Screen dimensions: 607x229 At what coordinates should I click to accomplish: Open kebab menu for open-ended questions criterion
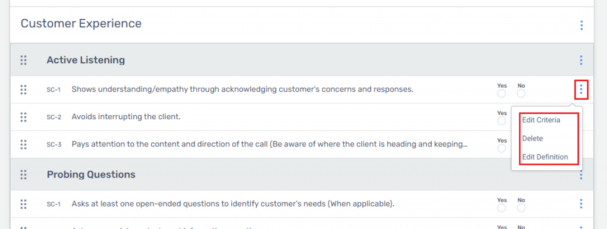(x=581, y=204)
